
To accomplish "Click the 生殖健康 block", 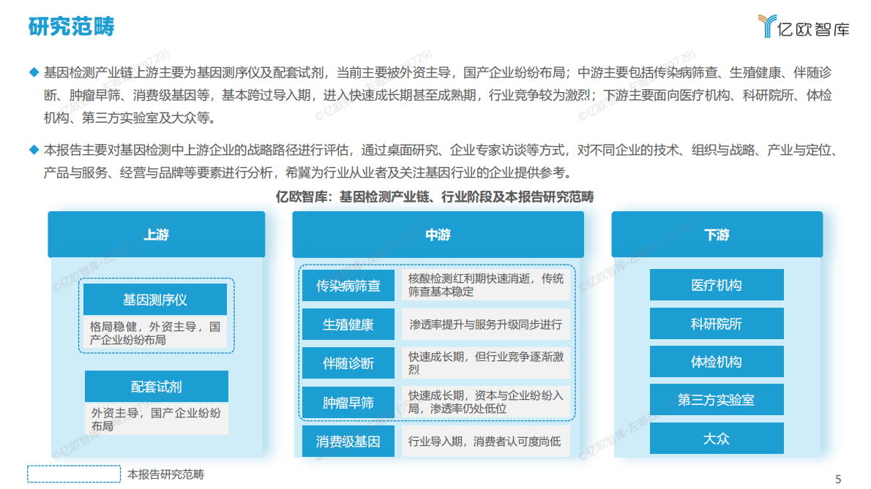I will [349, 324].
